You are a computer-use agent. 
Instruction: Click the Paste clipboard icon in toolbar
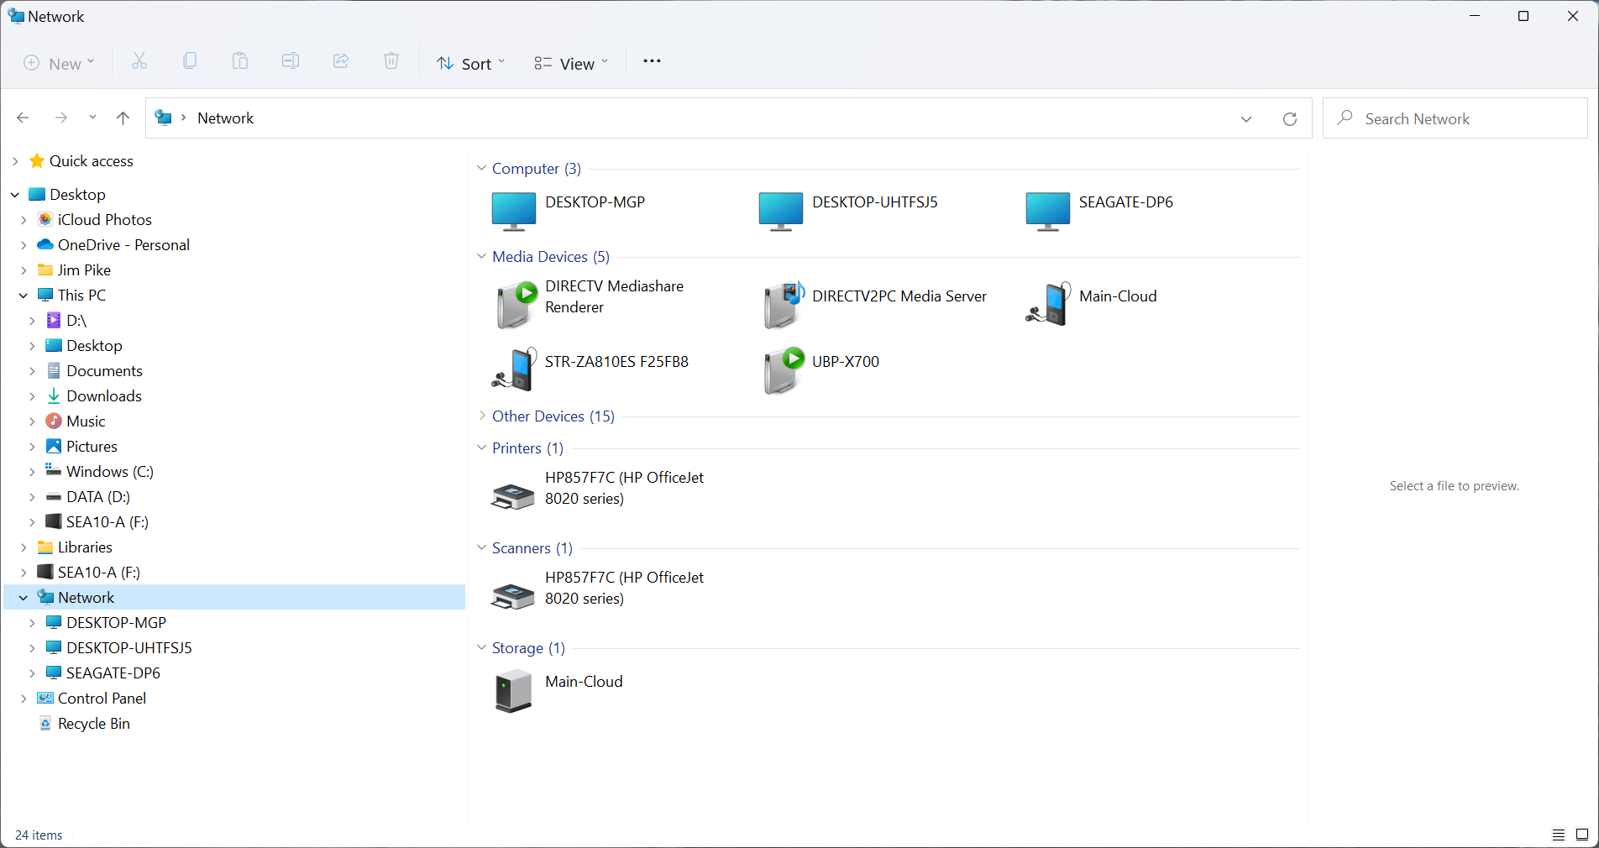[240, 61]
